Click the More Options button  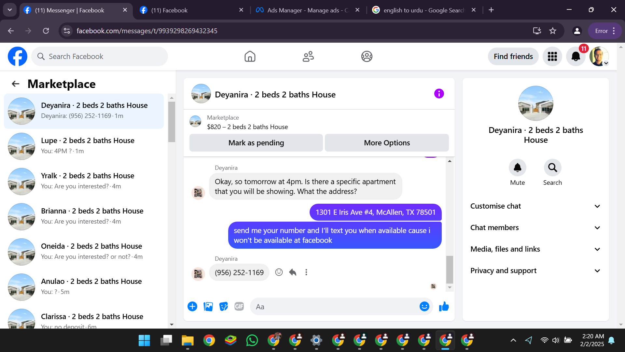click(387, 143)
